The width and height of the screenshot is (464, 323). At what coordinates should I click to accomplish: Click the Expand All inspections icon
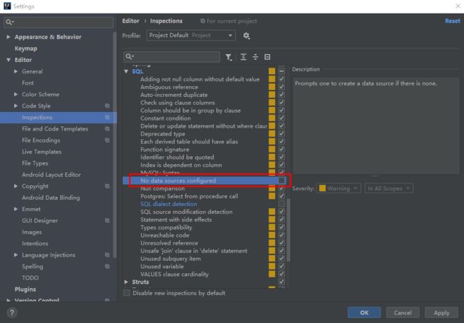pyautogui.click(x=243, y=57)
